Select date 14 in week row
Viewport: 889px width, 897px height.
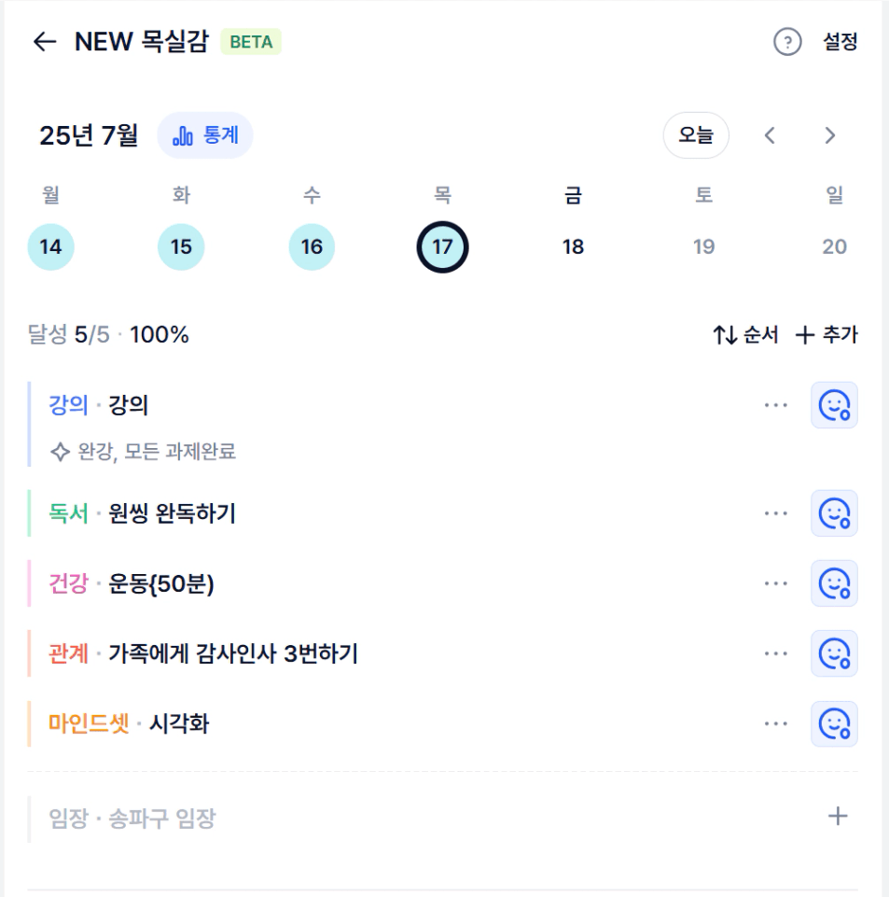coord(51,246)
